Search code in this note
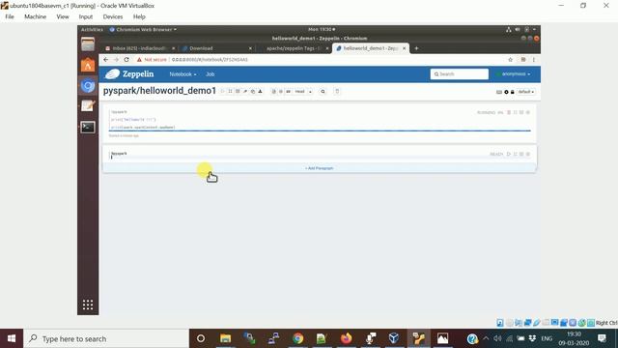Viewport: 618px width, 348px height. [323, 92]
